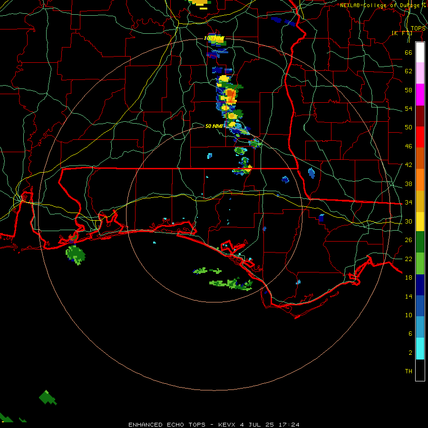Select the legend value "10"

click(409, 315)
